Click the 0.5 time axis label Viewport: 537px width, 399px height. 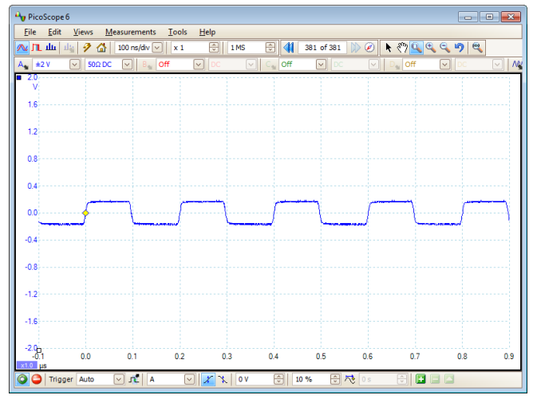[321, 356]
